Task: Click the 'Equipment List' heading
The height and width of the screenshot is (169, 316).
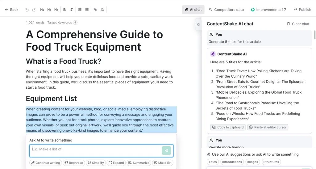Action: point(51,99)
